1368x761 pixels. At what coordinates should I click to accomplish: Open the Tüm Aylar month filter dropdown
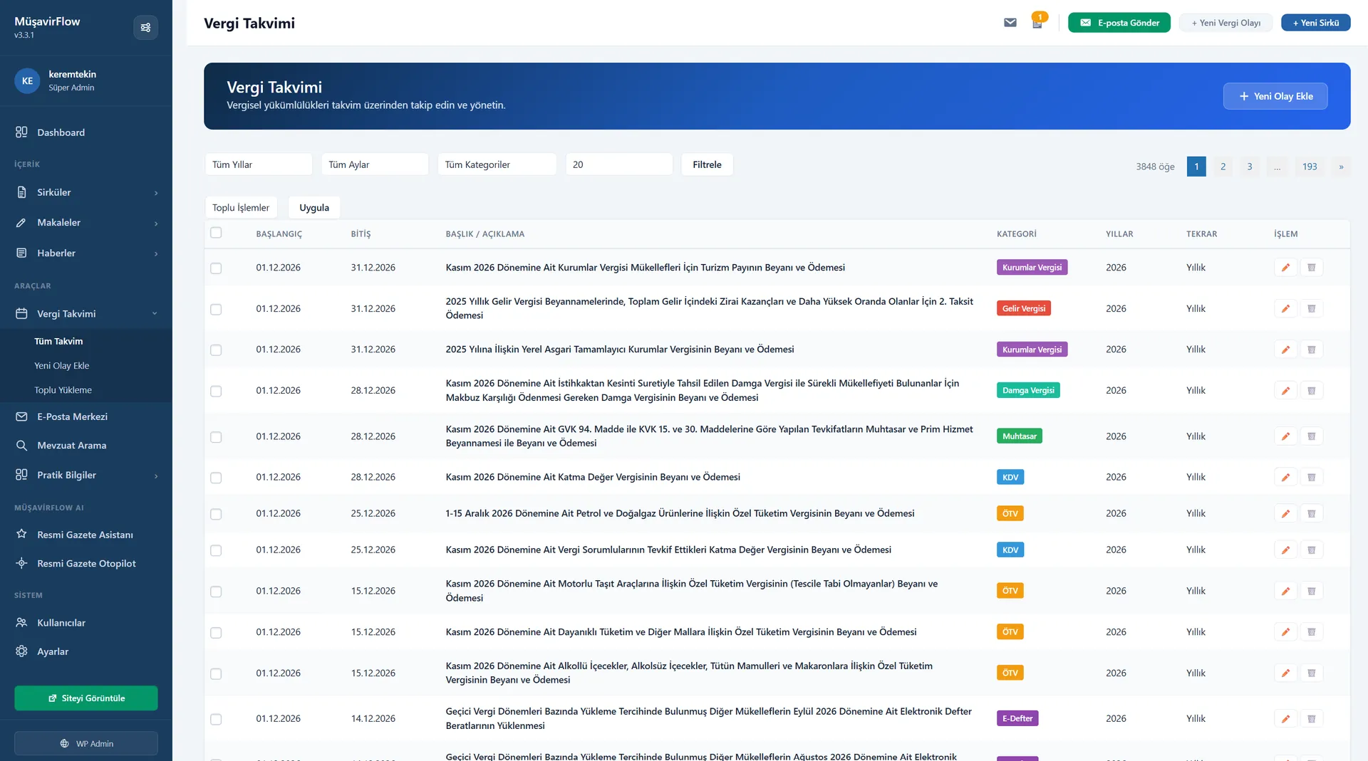375,164
